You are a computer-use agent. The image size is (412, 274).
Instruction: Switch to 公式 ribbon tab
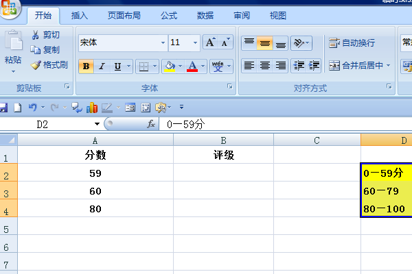coord(169,16)
